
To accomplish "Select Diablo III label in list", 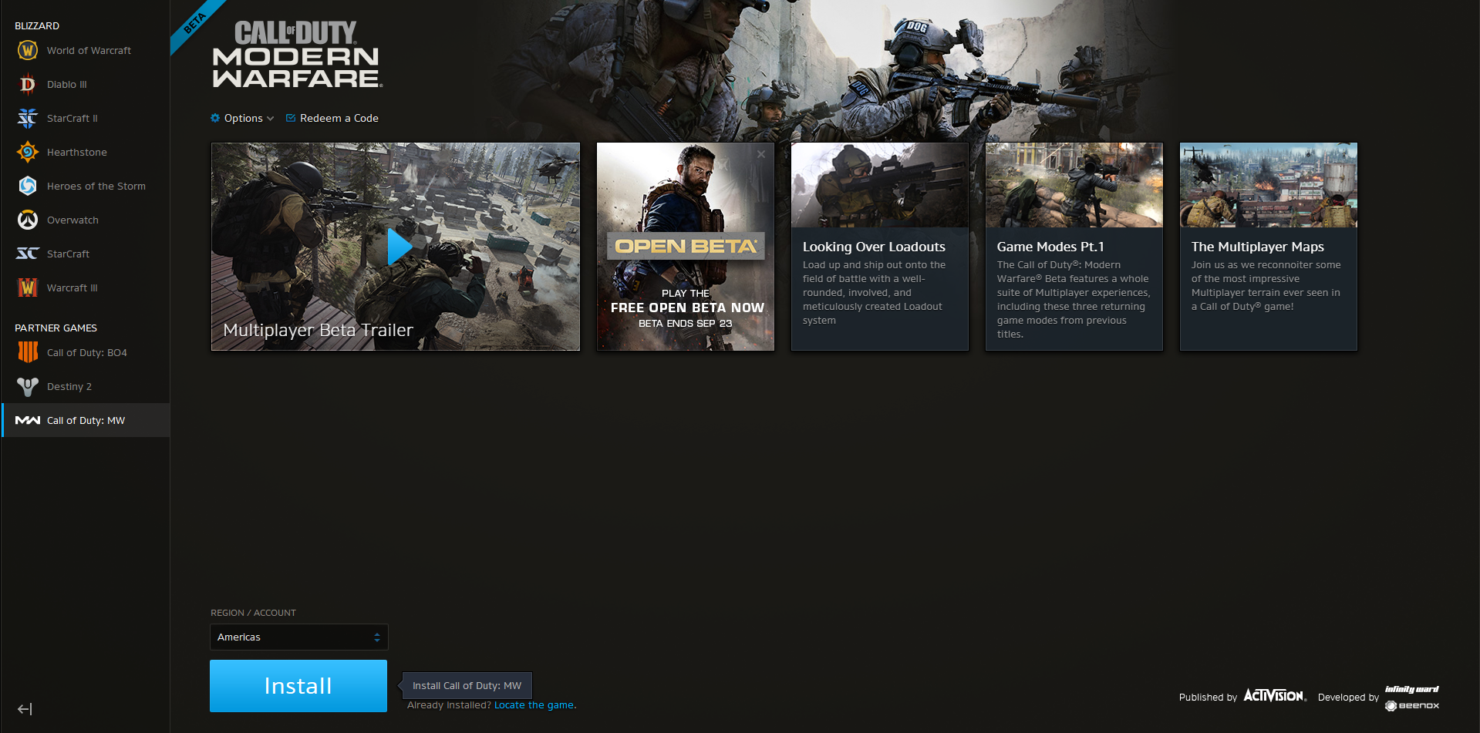I will pyautogui.click(x=67, y=84).
